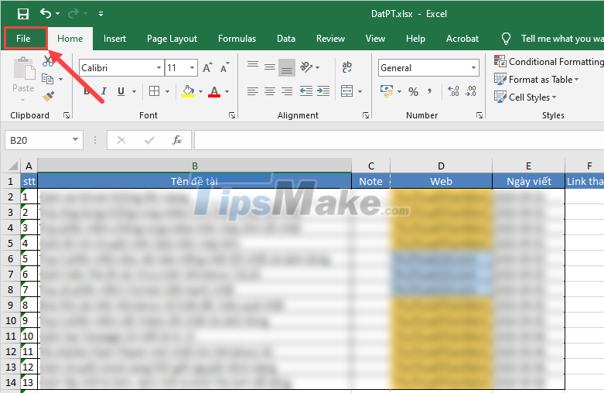Decrease font size with small A

tap(225, 68)
